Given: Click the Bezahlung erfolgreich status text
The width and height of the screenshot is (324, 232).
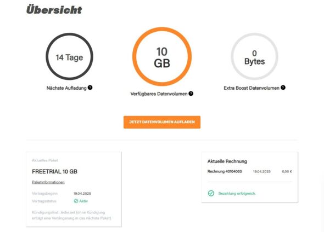Looking at the screenshot, I should [x=237, y=193].
